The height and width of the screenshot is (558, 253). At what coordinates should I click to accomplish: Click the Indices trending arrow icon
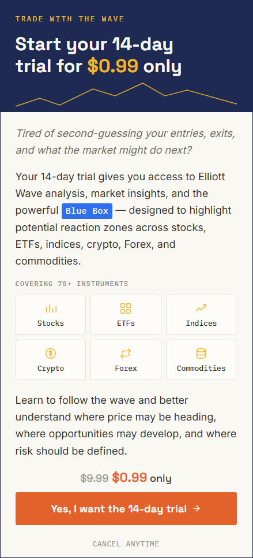tap(201, 308)
